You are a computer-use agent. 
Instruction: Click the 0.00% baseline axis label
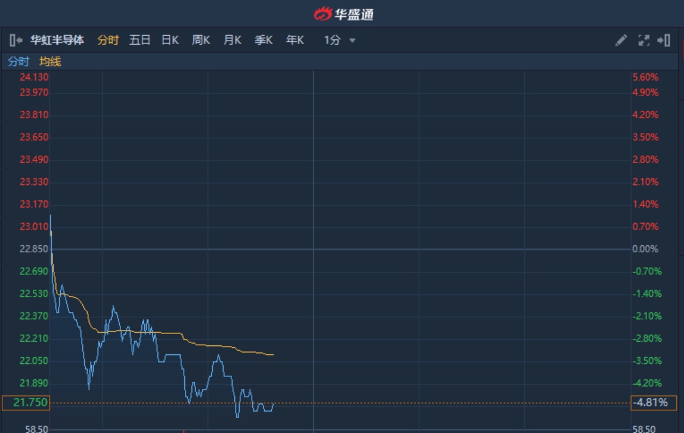(645, 249)
